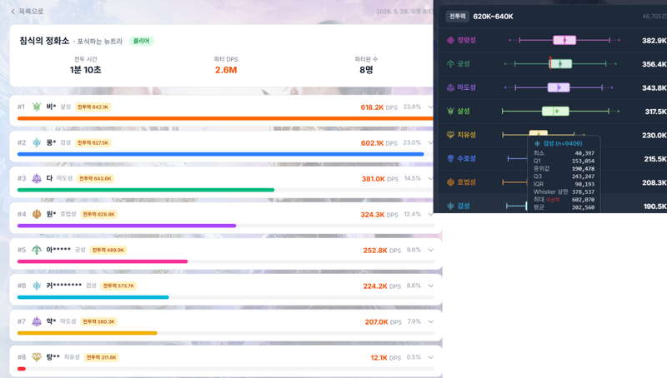Expand row #5 with 252.8K DPS
667x378 pixels.
430,250
